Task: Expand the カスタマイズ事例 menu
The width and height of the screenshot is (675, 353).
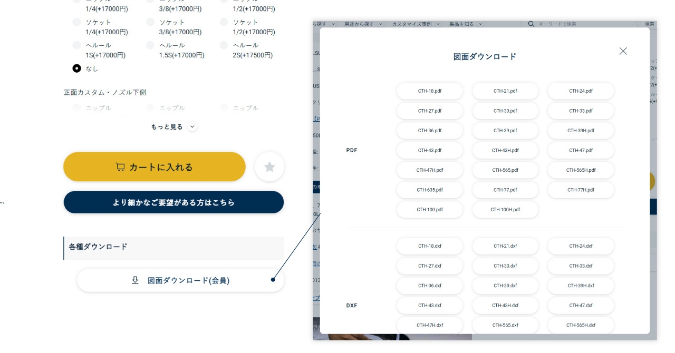Action: tap(415, 24)
